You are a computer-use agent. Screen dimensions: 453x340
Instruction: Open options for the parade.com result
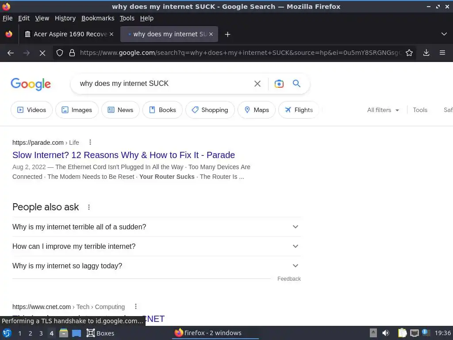pyautogui.click(x=90, y=142)
